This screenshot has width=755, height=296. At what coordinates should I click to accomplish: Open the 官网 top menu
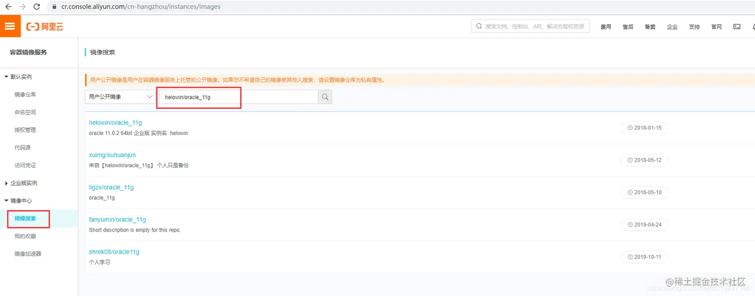click(x=717, y=27)
